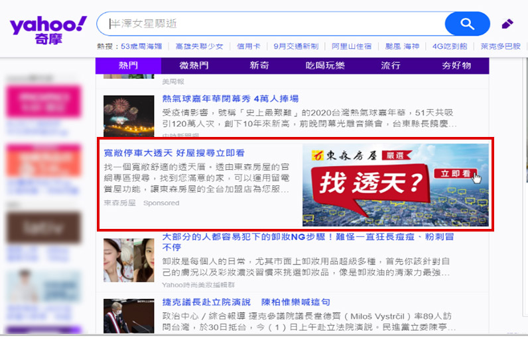This screenshot has height=344, width=528.
Task: Click the makeup removal article thumbnail
Action: coord(129,260)
